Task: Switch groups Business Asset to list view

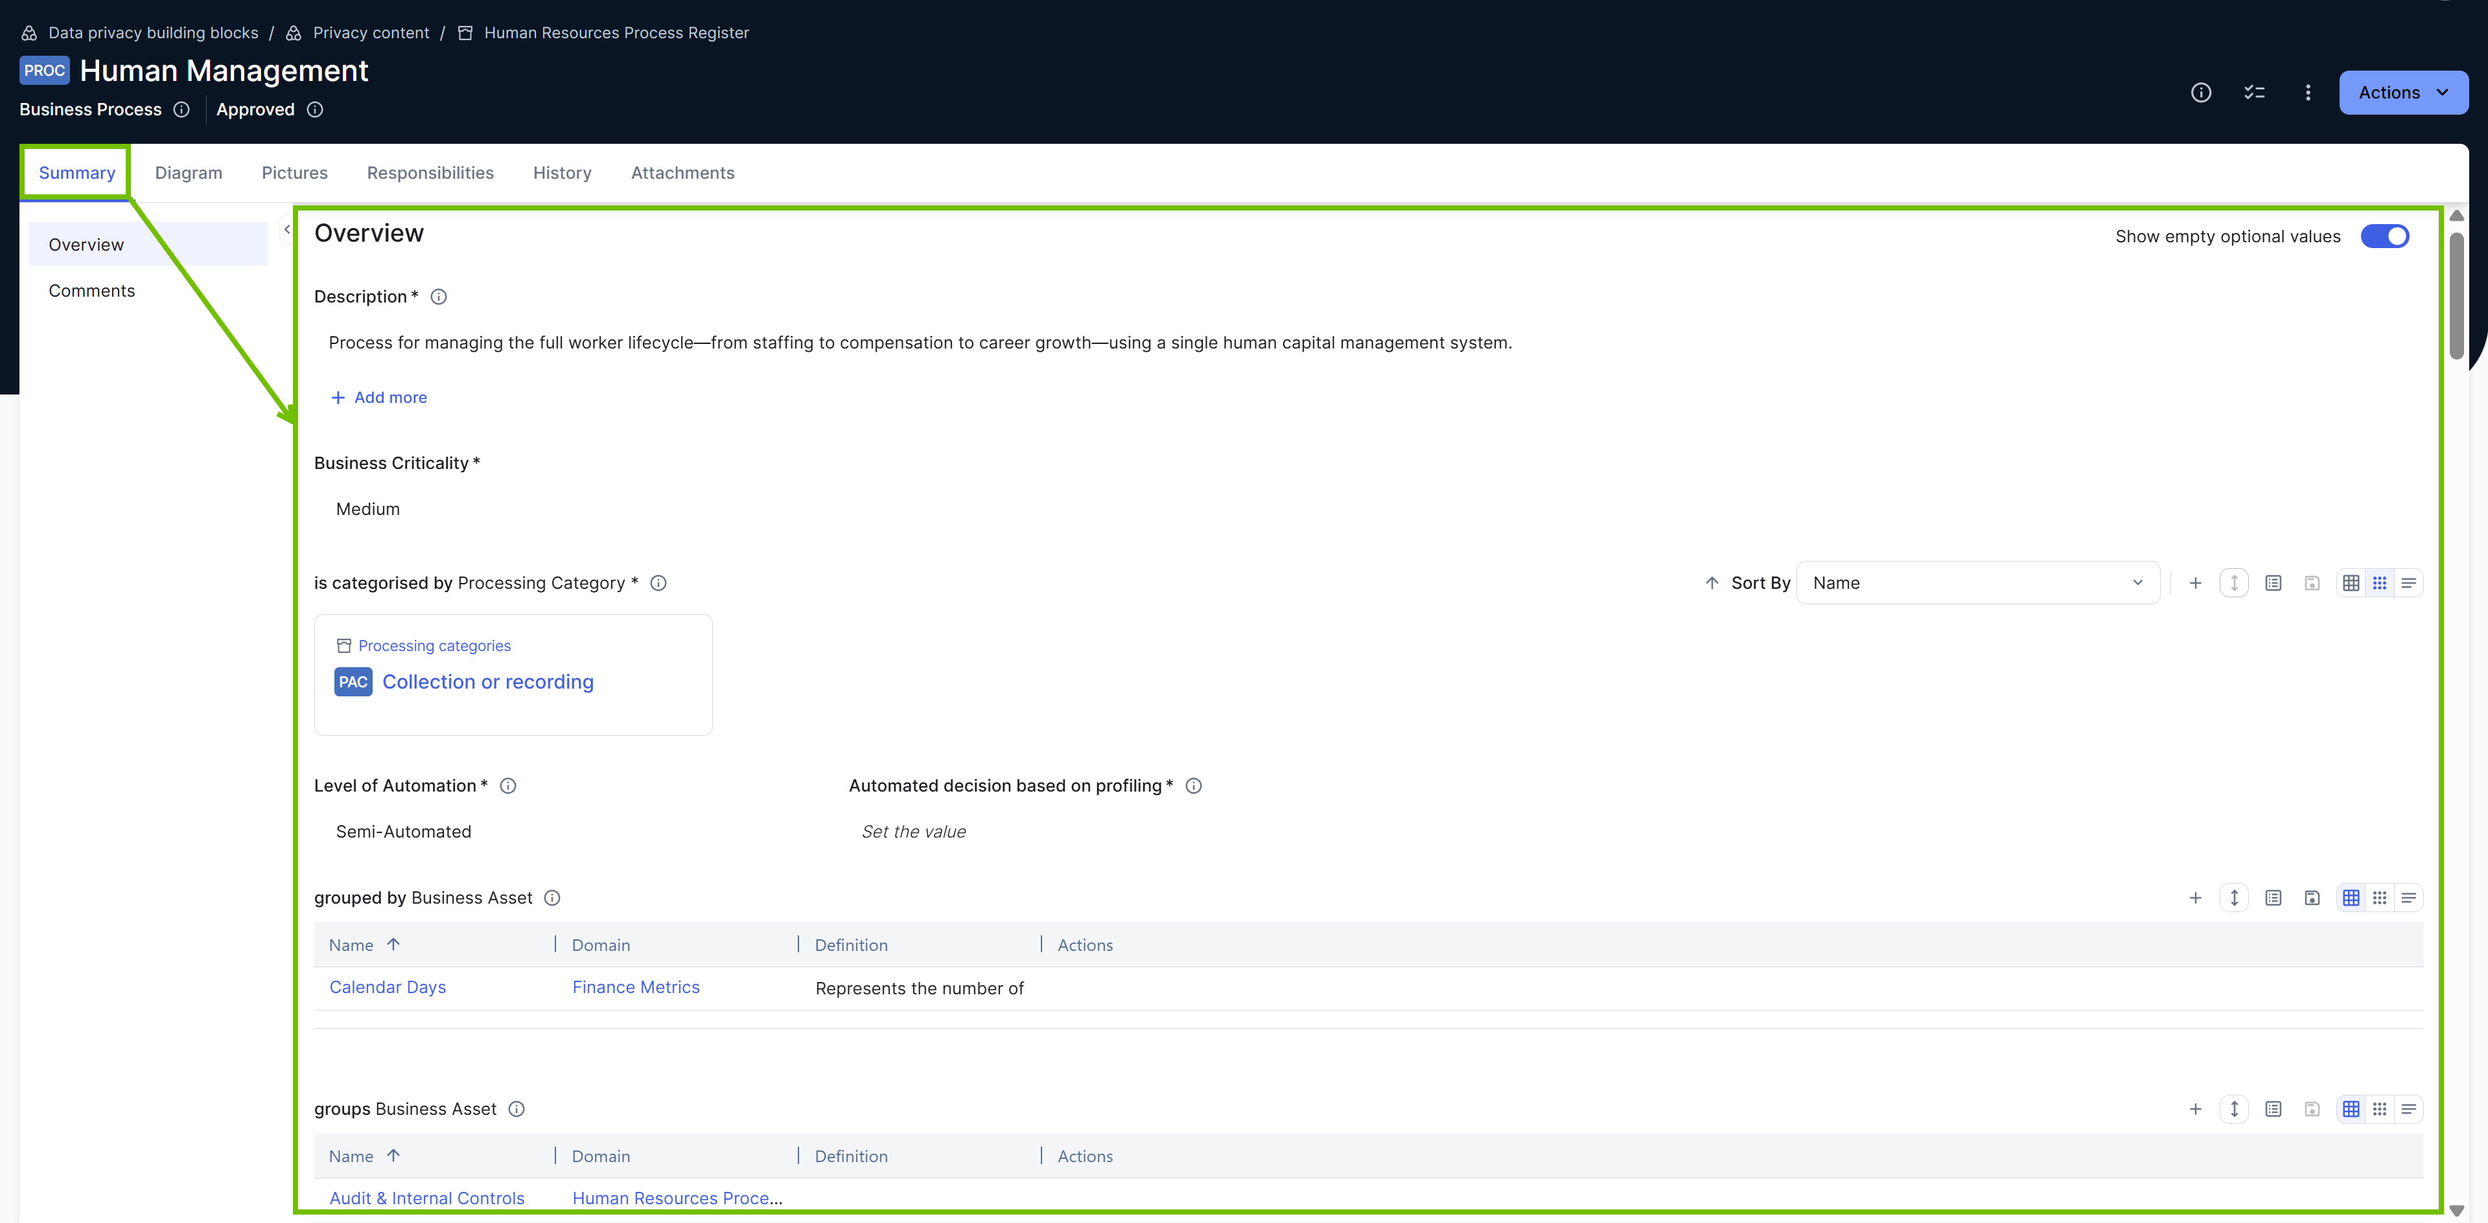Action: coord(2409,1109)
